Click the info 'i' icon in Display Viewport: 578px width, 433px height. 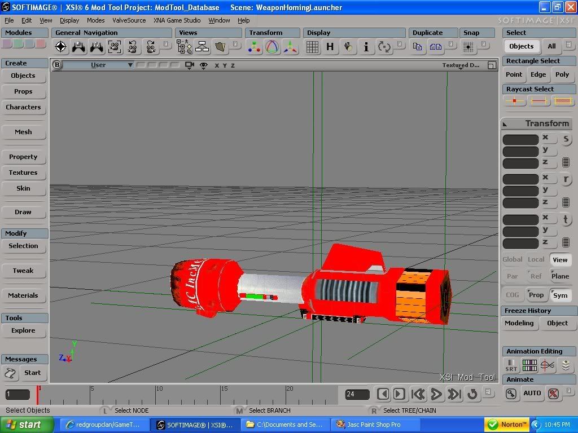tap(366, 47)
